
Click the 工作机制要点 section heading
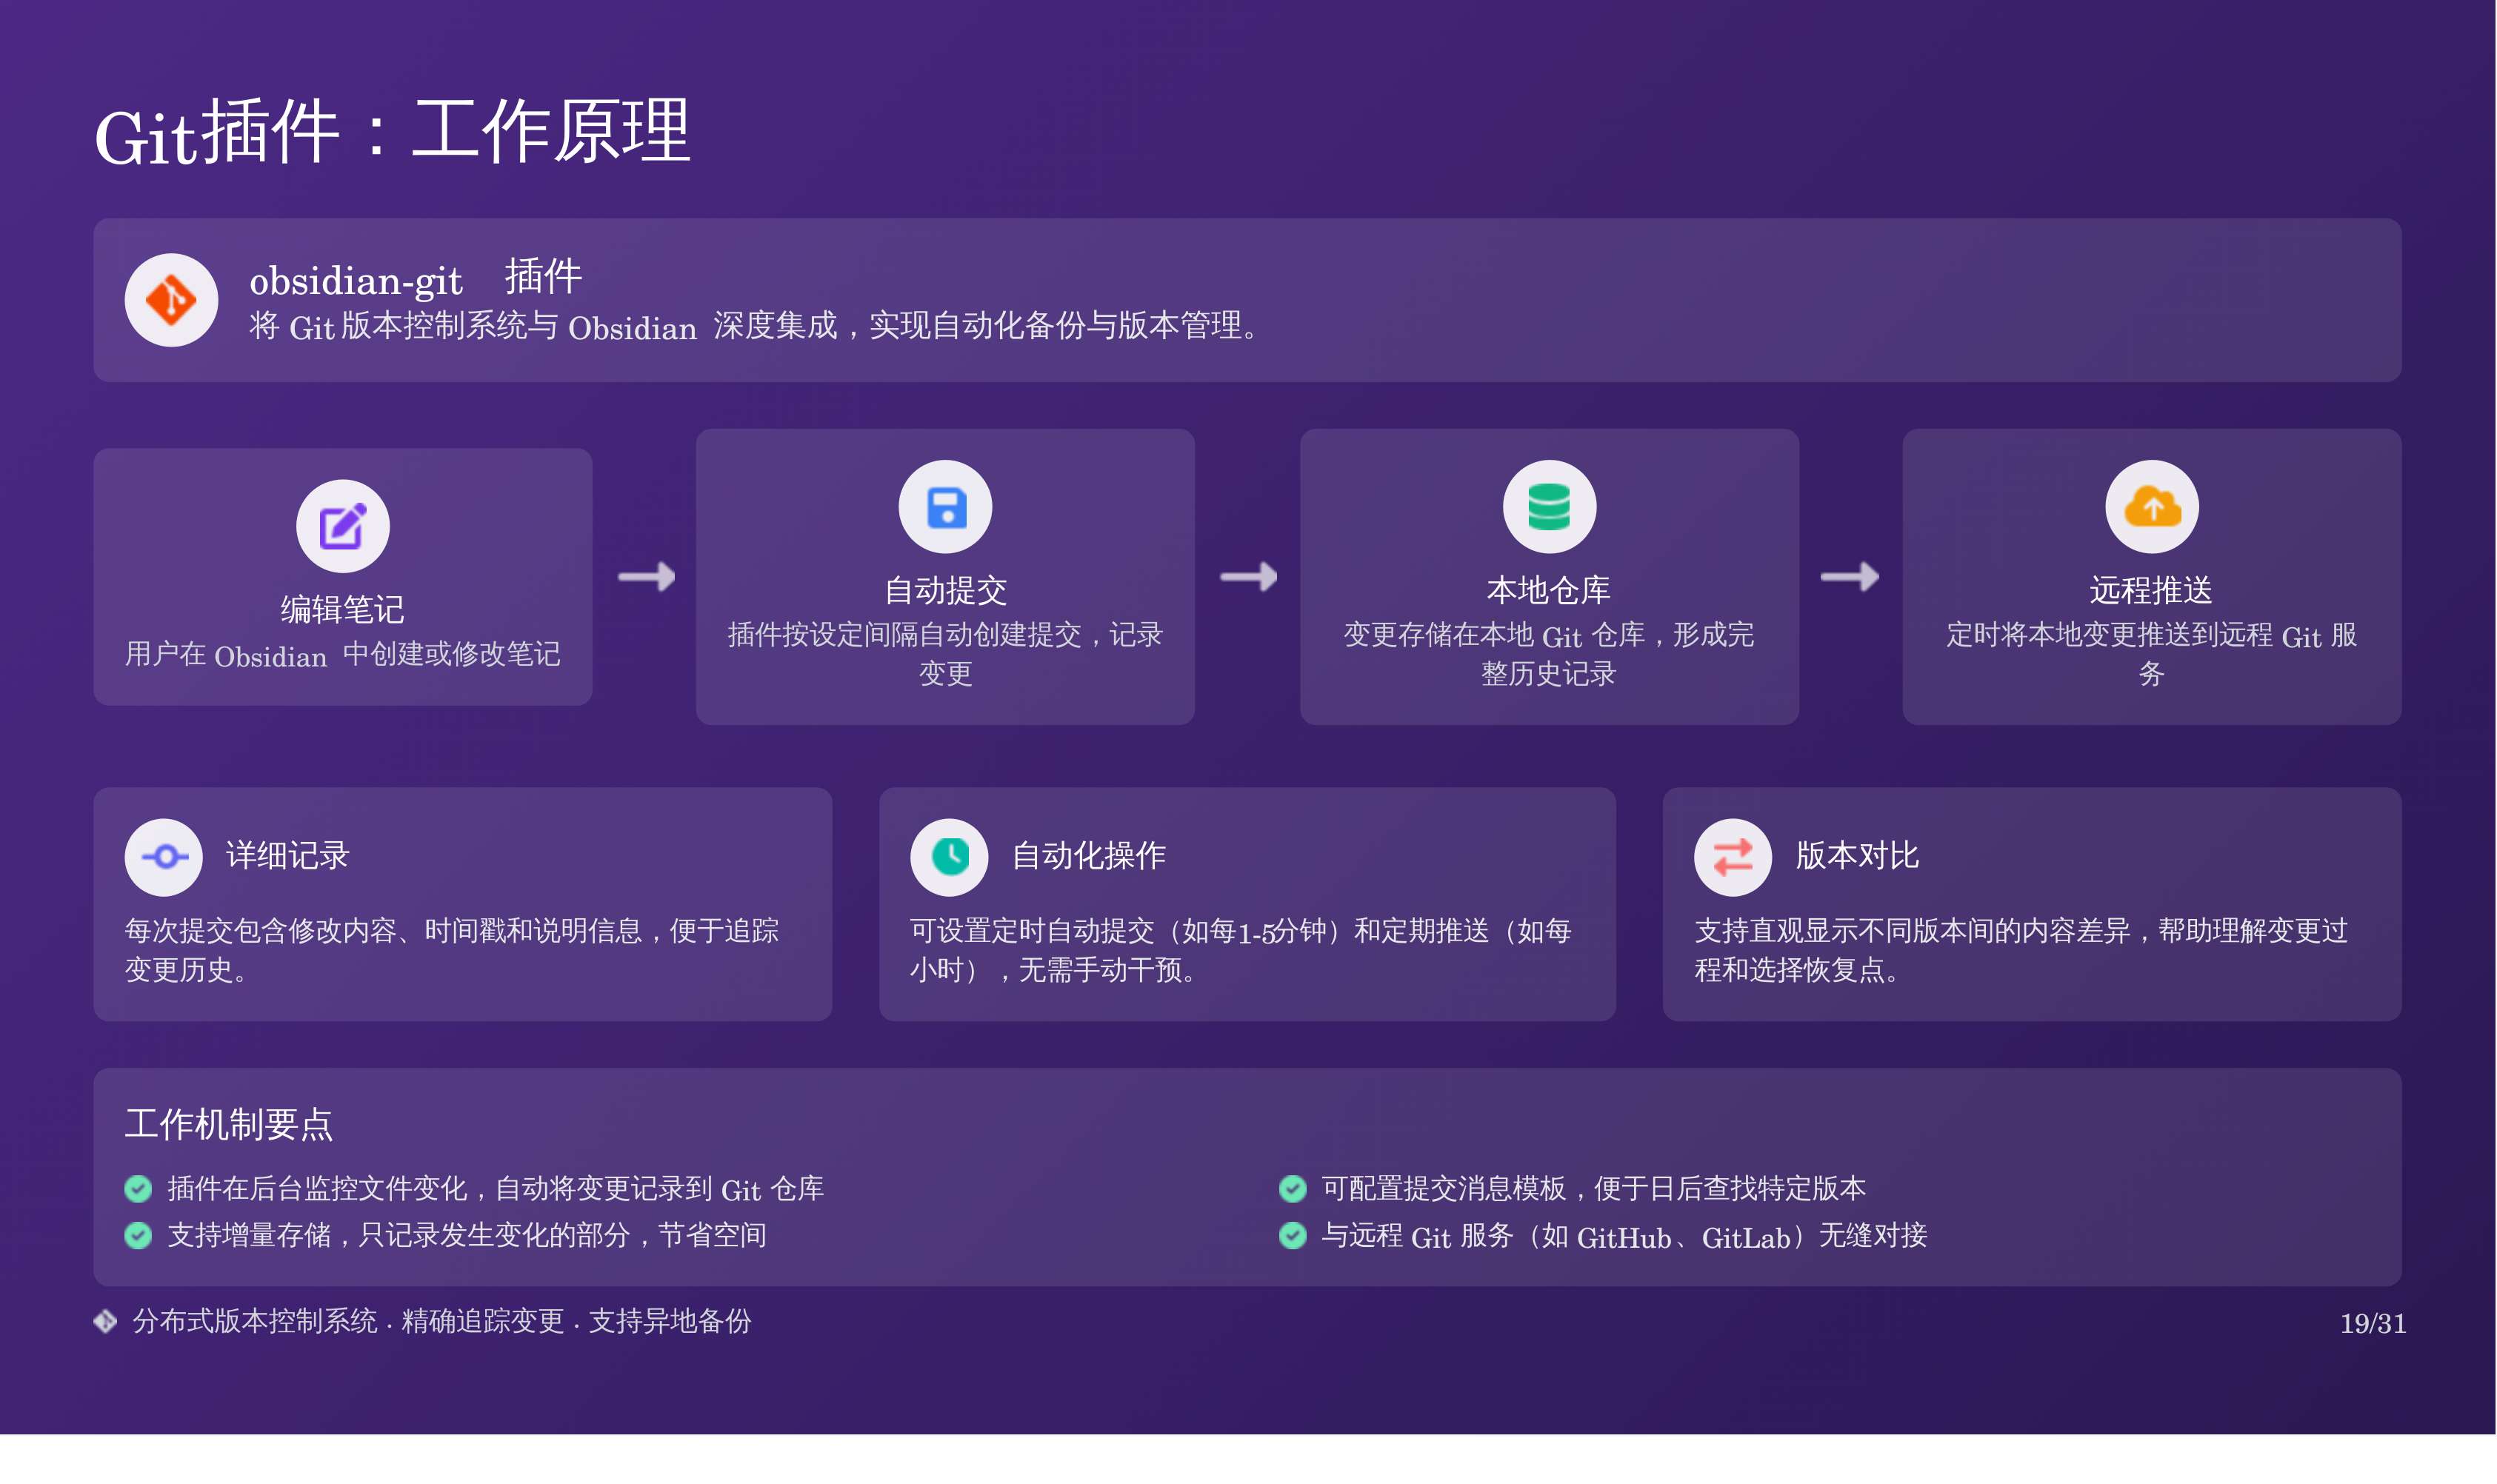point(228,1124)
